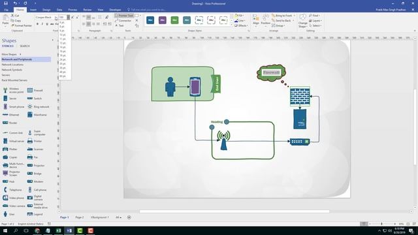The image size is (418, 235).
Task: Select the Bridge stencil shape
Action: 35,174
